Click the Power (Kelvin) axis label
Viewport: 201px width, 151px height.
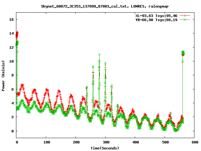[x=3, y=76]
